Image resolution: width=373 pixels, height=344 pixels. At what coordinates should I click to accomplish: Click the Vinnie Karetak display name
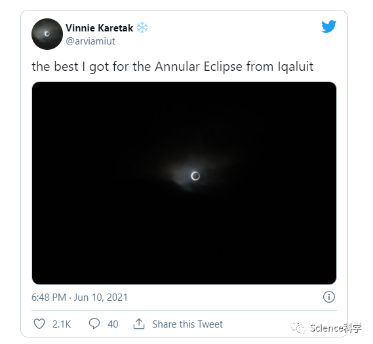tap(99, 28)
